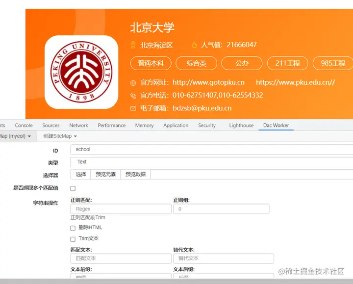Switch to the Lighthouse tab
This screenshot has height=284, width=353.
click(241, 125)
